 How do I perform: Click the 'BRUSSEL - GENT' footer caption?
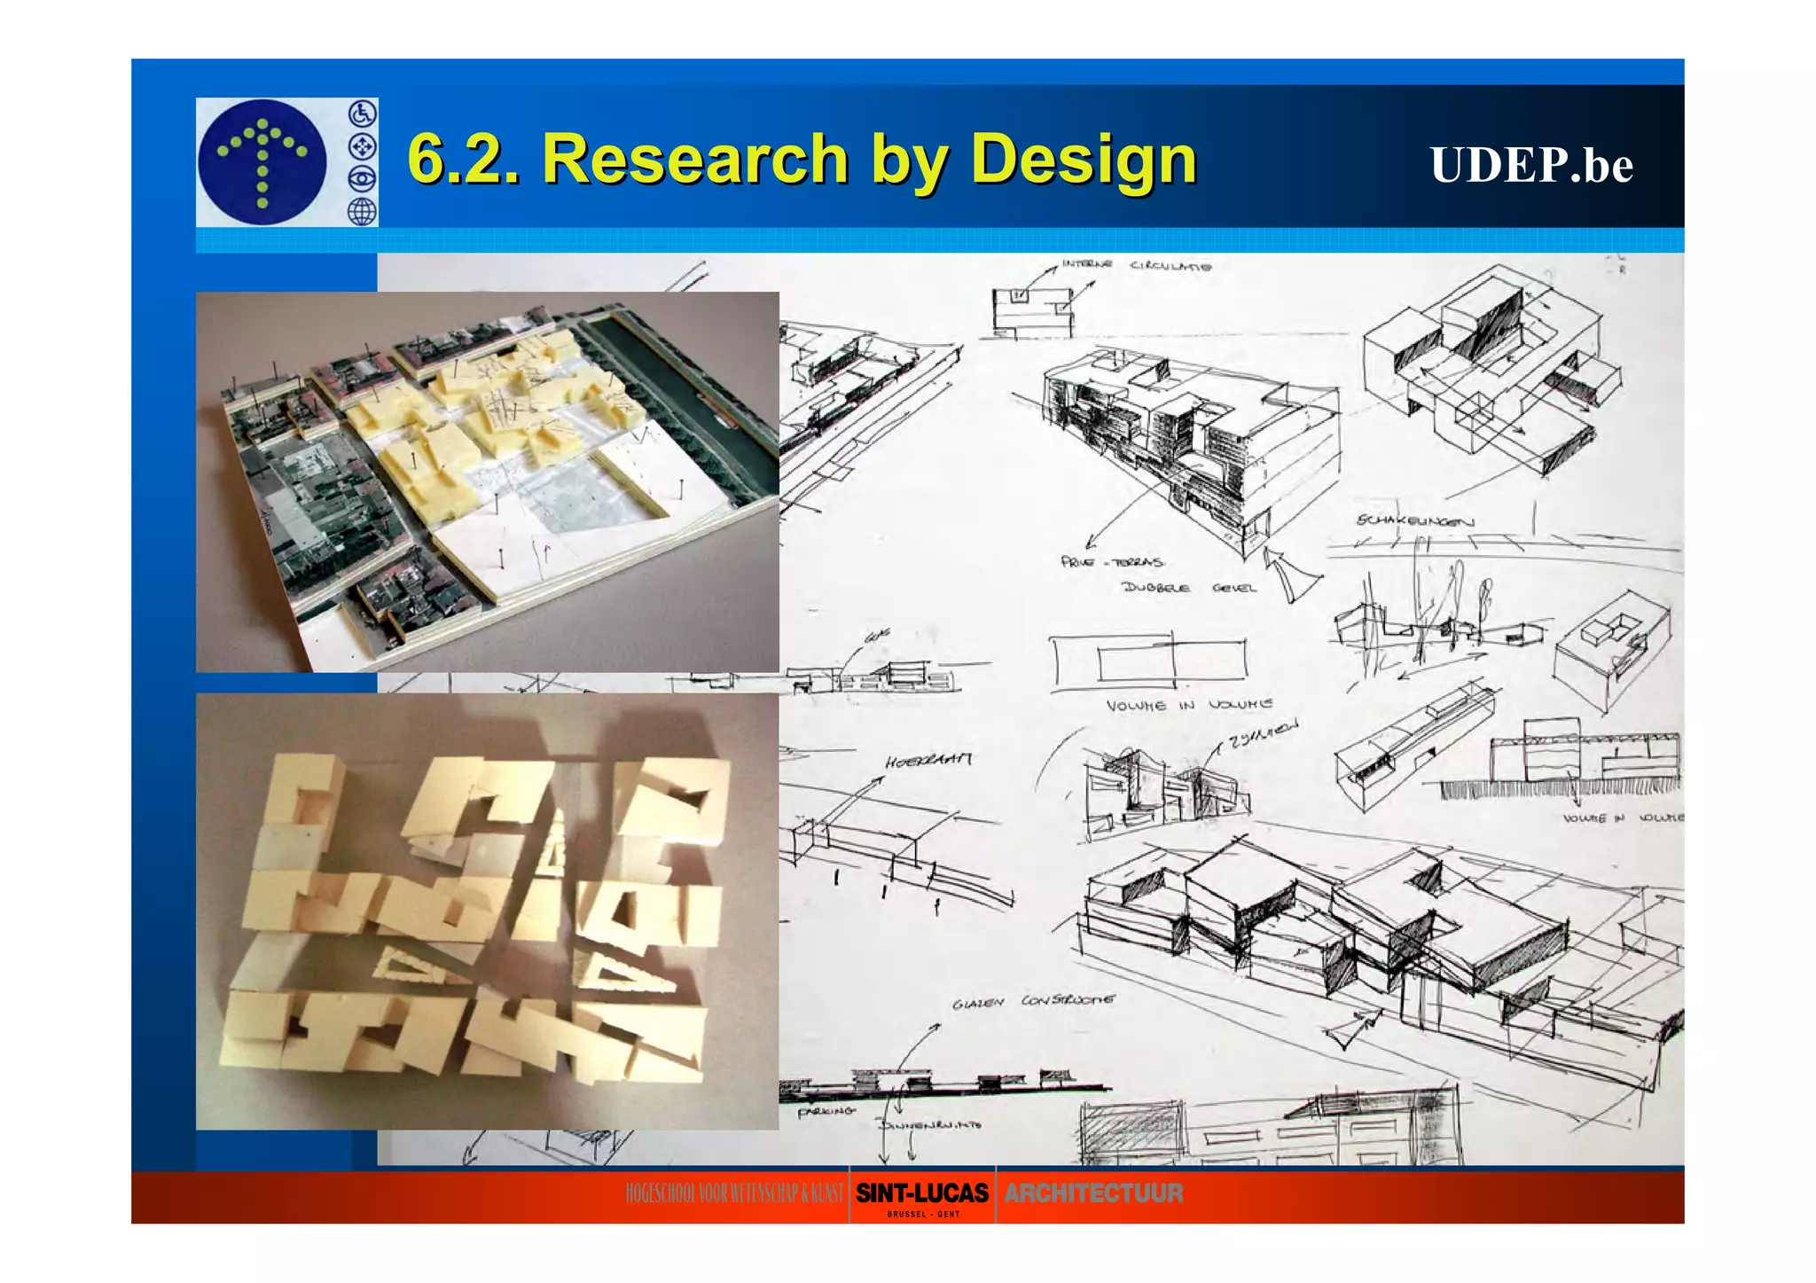point(923,1214)
